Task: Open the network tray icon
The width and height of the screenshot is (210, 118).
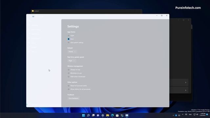Action: tap(194, 114)
